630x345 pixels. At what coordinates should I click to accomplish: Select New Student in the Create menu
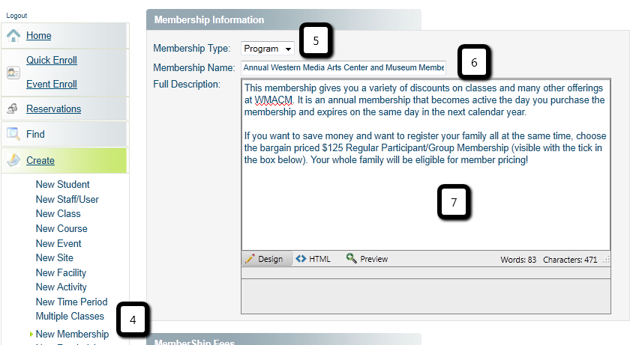[62, 185]
